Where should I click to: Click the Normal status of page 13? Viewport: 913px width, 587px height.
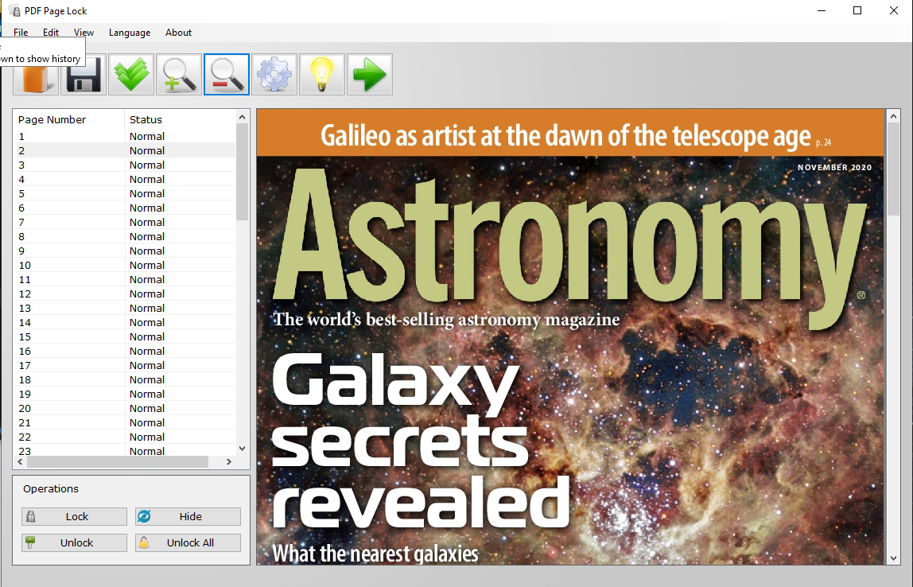point(146,308)
